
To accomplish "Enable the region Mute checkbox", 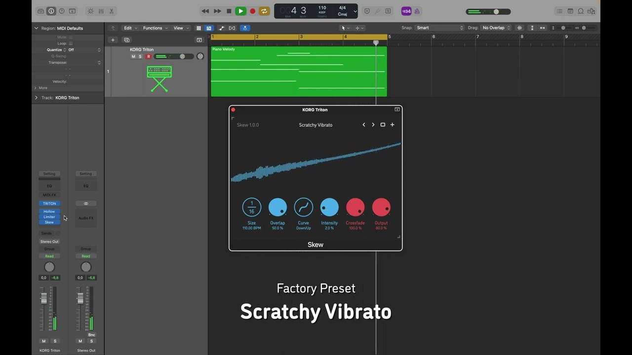I will [x=71, y=37].
